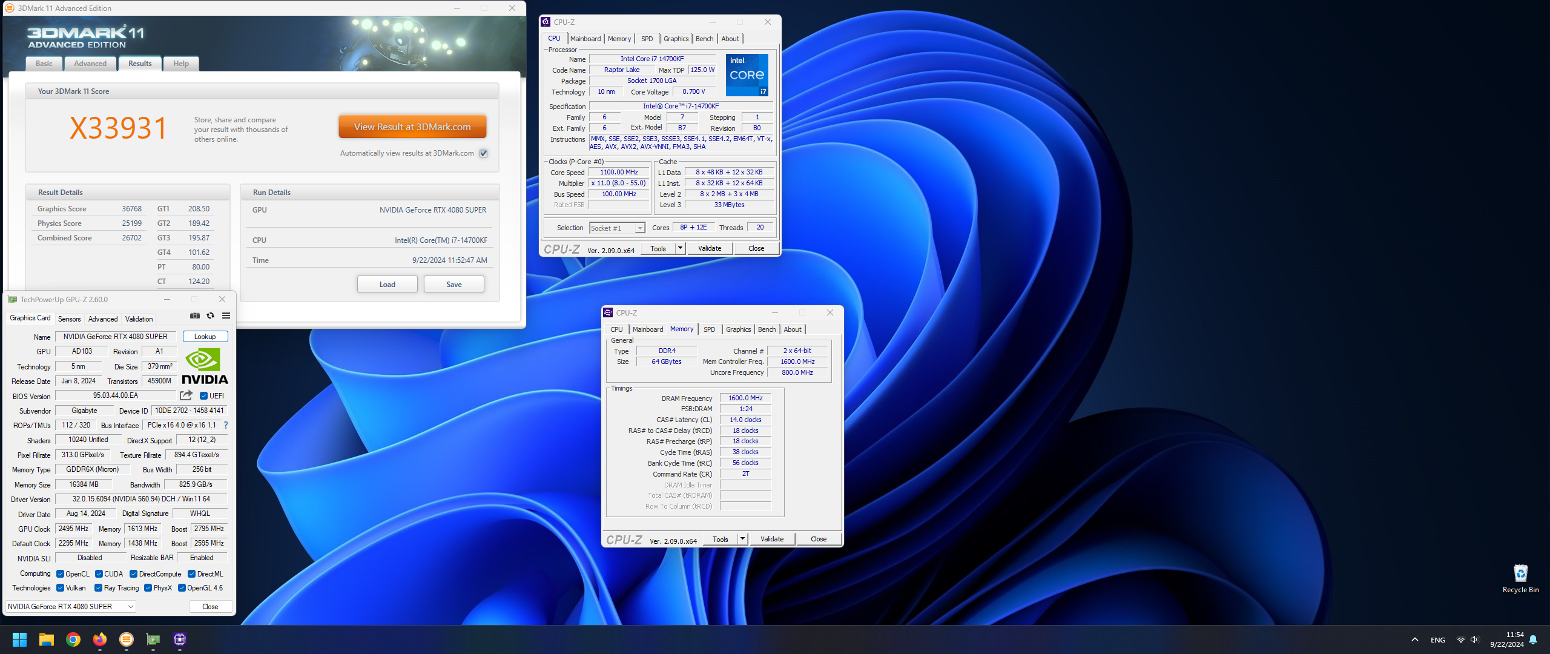Screen dimensions: 1550x654
Task: Open Mainboard tab in top CPU-Z window
Action: (x=585, y=39)
